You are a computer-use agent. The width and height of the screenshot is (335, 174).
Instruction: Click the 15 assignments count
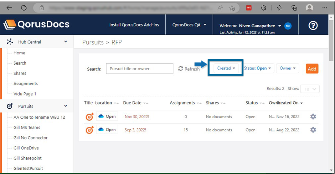[186, 130]
